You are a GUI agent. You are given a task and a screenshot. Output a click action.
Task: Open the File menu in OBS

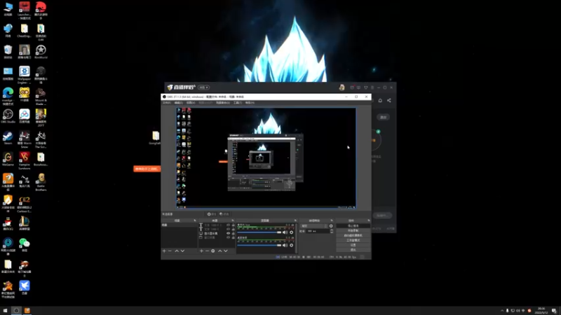point(167,102)
